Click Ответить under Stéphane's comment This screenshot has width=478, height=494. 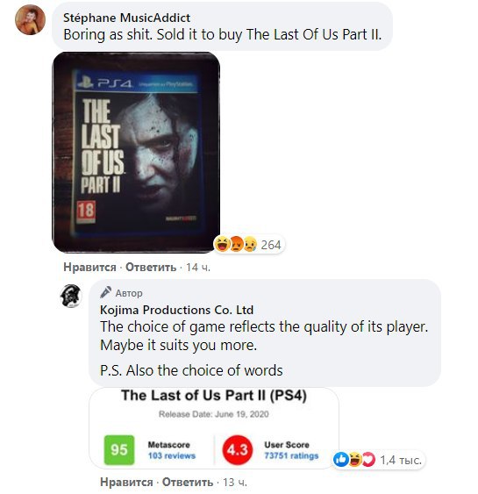151,267
